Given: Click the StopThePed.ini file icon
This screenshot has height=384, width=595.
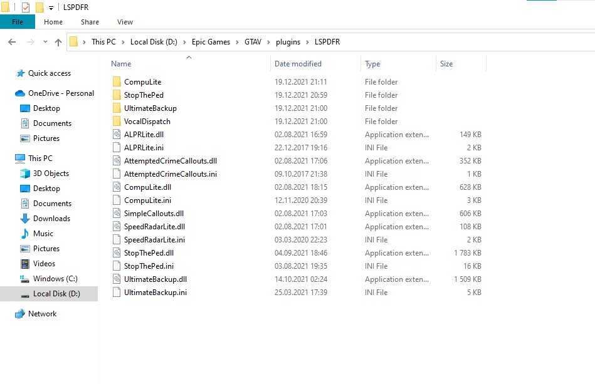Looking at the screenshot, I should [x=117, y=266].
